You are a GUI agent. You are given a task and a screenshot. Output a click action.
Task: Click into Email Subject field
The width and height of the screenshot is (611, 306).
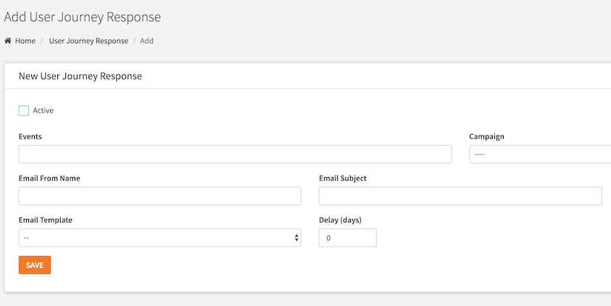(460, 196)
